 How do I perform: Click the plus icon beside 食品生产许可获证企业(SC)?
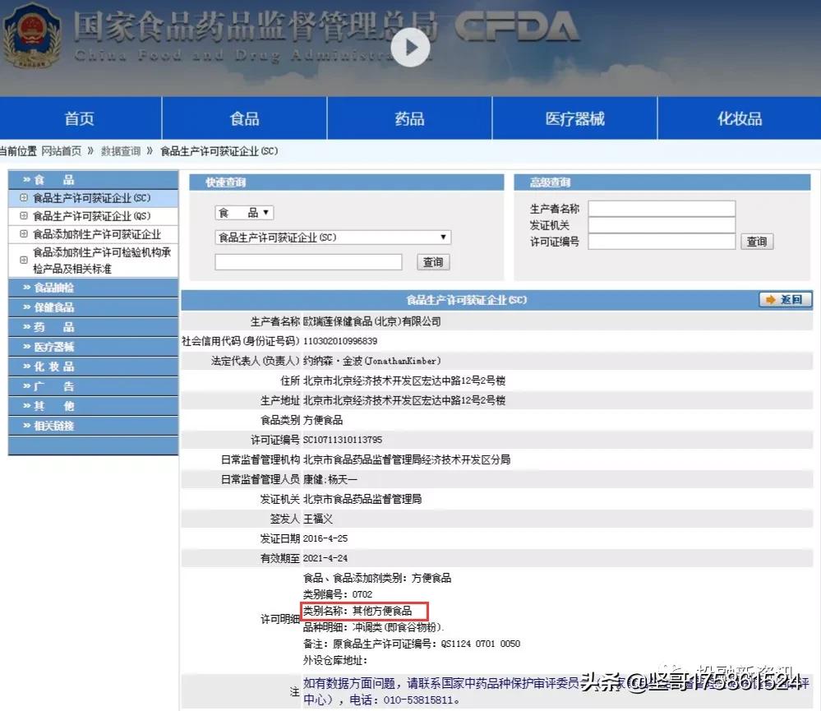[x=24, y=197]
